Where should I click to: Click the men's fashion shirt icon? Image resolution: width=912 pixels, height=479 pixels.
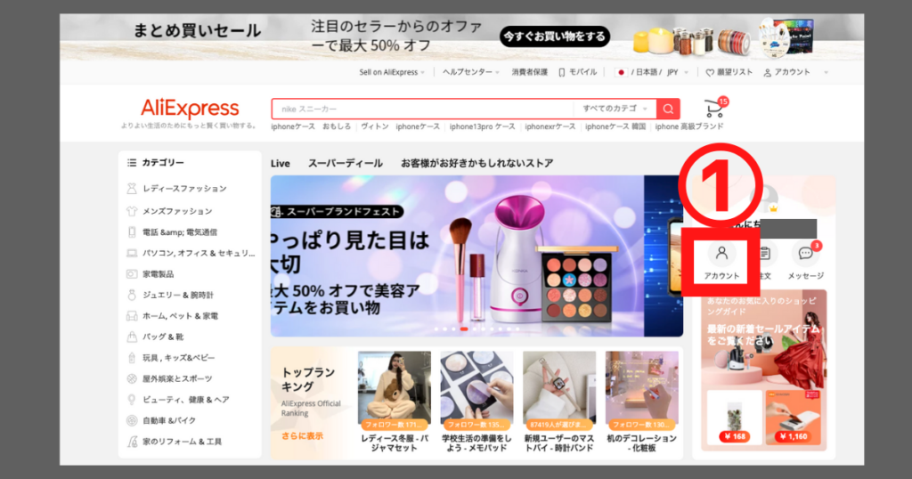point(132,211)
